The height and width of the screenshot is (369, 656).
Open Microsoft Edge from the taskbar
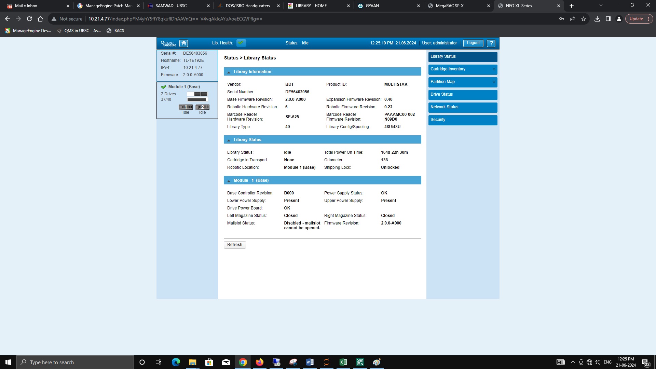click(x=176, y=362)
